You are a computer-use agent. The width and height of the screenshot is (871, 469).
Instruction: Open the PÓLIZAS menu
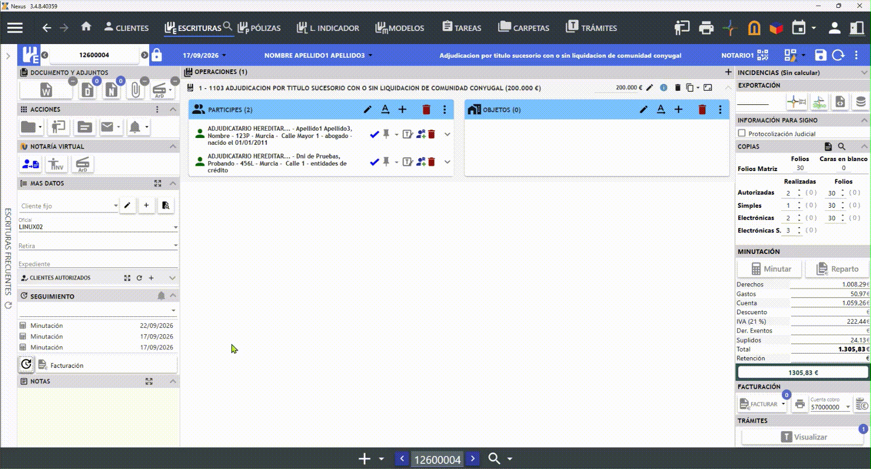coord(259,28)
